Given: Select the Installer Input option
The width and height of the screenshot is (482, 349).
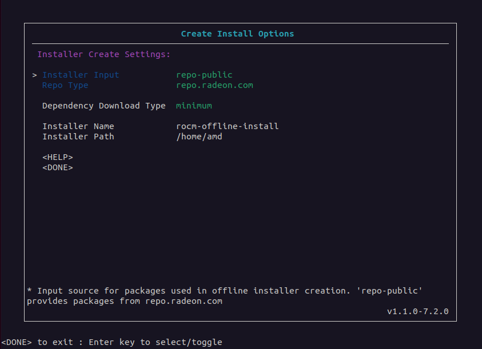Looking at the screenshot, I should (81, 75).
